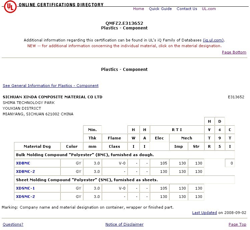Click the Mech column header
Screen dimensions: 250x230
187,138
